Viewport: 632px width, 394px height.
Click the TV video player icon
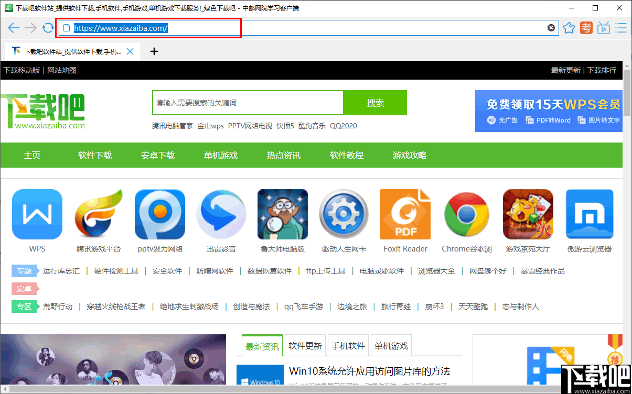point(604,28)
